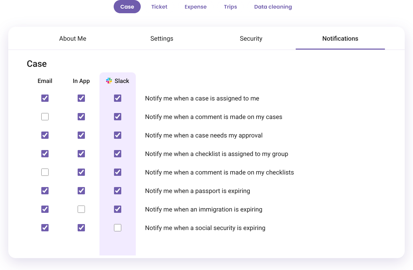Disable In App for passport expiring
The width and height of the screenshot is (413, 270).
(81, 191)
